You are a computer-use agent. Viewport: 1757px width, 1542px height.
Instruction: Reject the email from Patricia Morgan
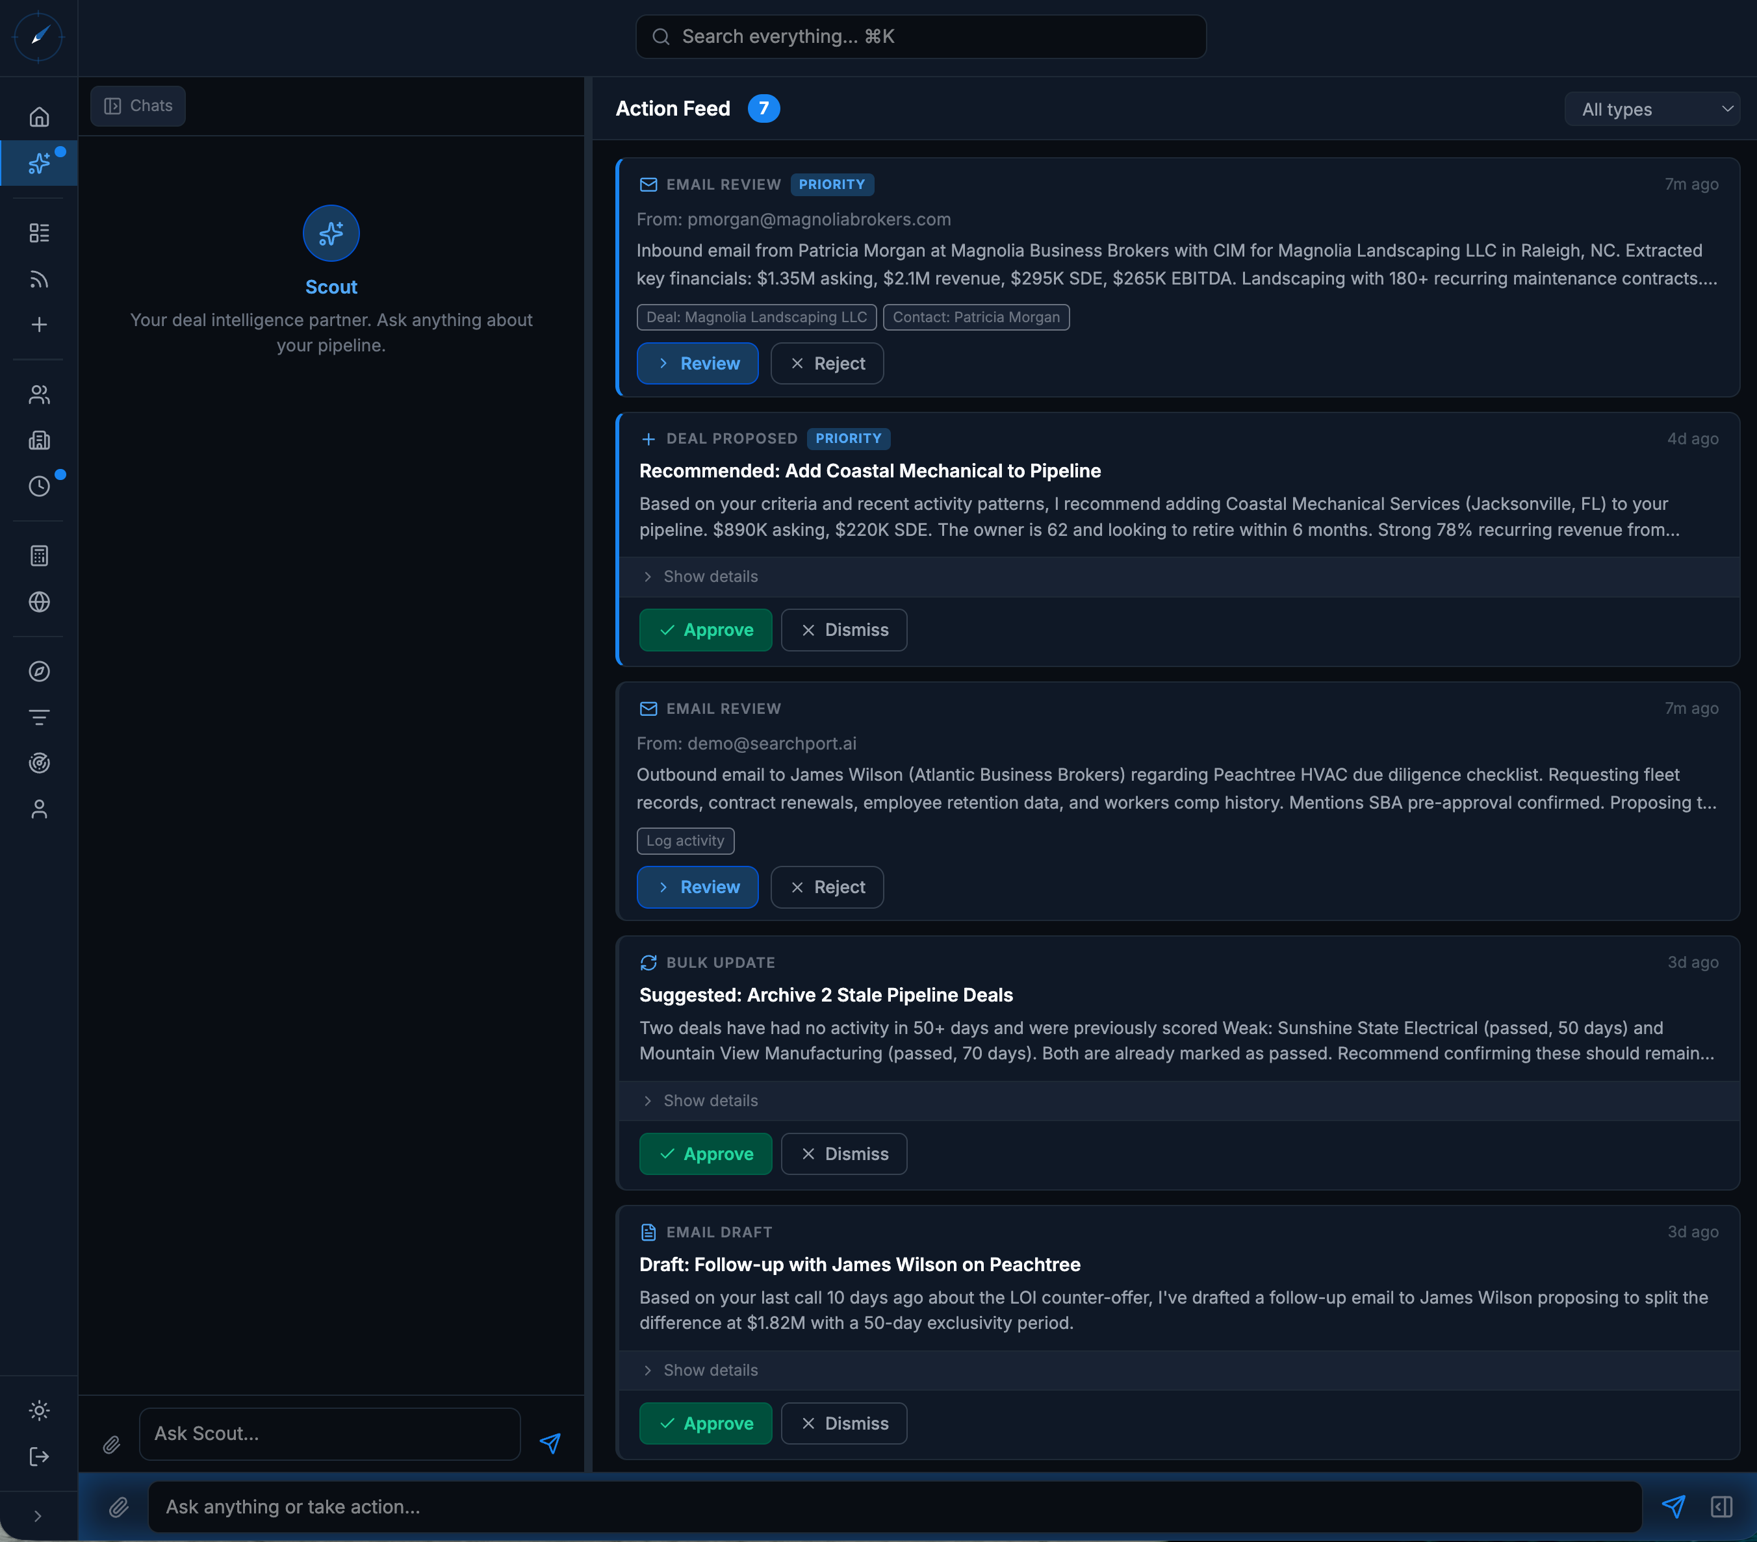click(826, 363)
